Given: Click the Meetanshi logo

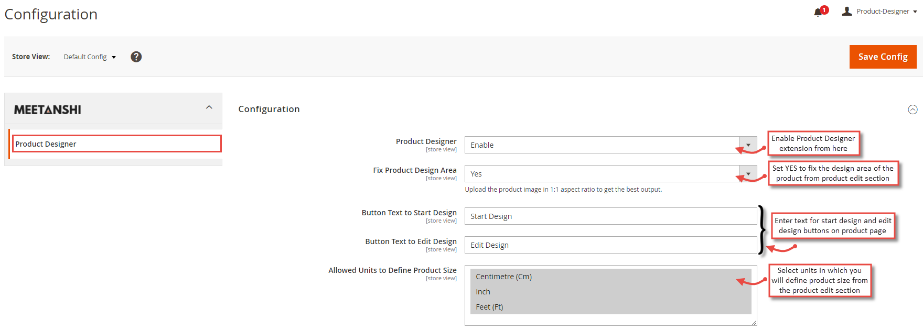Looking at the screenshot, I should [48, 109].
